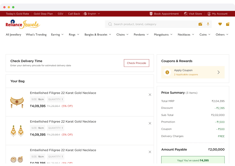Click Visit Store text link
This screenshot has height=166, width=235.
pyautogui.click(x=195, y=14)
